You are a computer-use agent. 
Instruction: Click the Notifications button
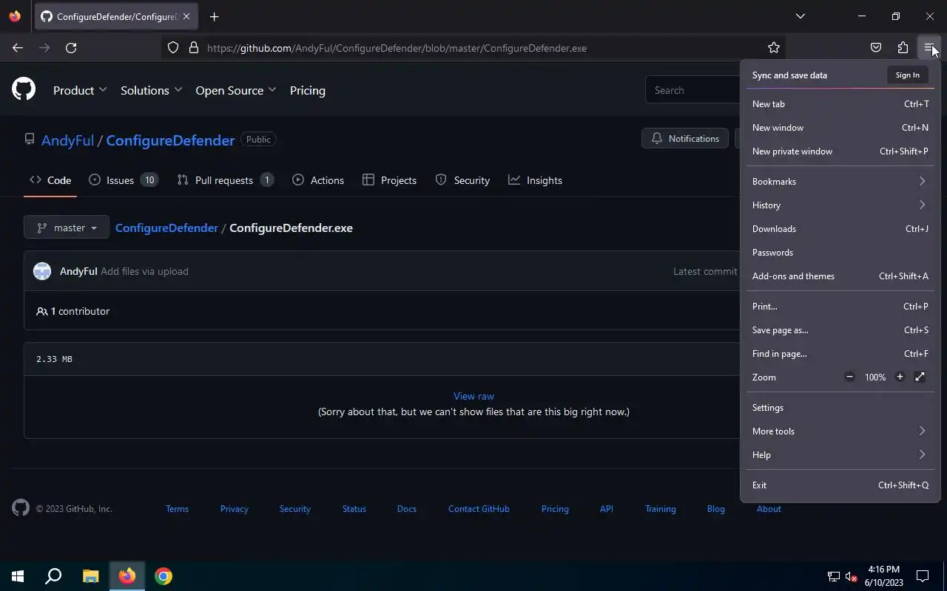(x=685, y=138)
